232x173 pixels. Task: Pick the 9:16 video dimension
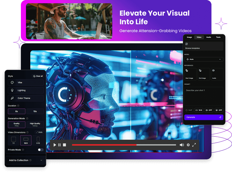[x=38, y=140]
